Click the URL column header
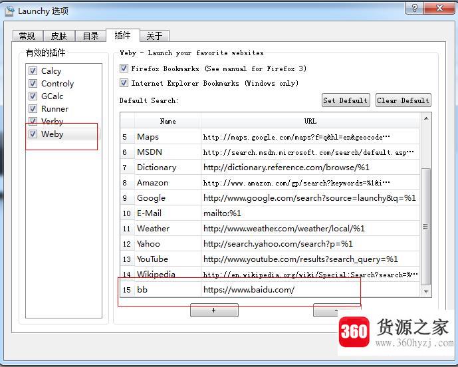The image size is (458, 367). [310, 121]
